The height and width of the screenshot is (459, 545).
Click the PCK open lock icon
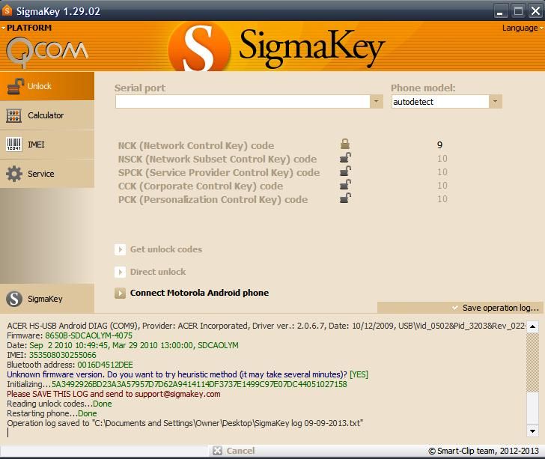click(x=345, y=198)
